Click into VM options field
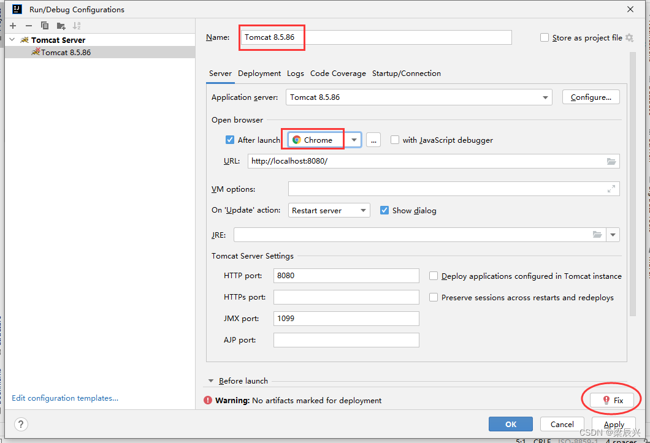This screenshot has height=443, width=650. [x=454, y=189]
